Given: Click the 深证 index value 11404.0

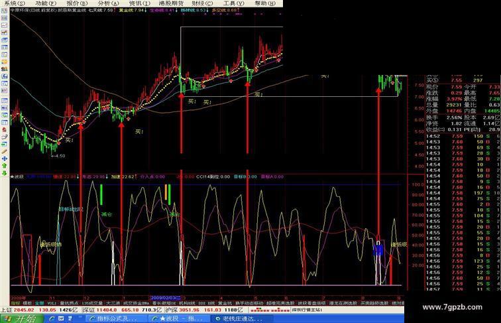Looking at the screenshot, I should pyautogui.click(x=107, y=310).
